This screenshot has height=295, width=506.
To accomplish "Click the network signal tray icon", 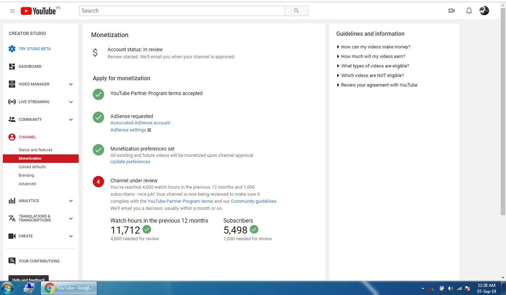I will pos(459,289).
